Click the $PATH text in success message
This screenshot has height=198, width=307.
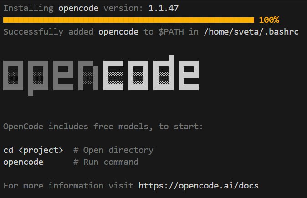pyautogui.click(x=171, y=32)
